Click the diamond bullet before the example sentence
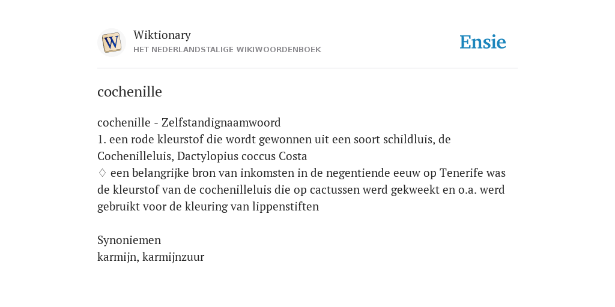The image size is (615, 307). [102, 173]
